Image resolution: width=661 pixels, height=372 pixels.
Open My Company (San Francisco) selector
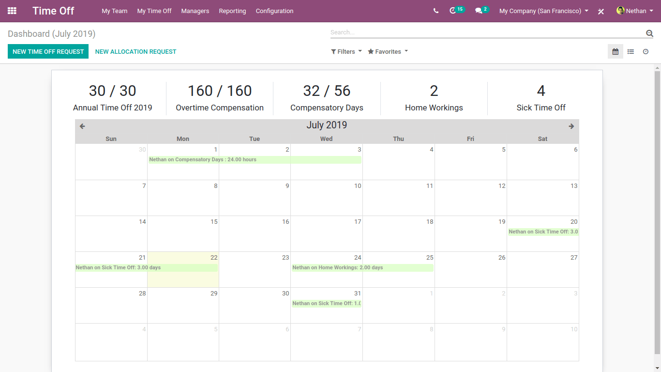click(543, 11)
